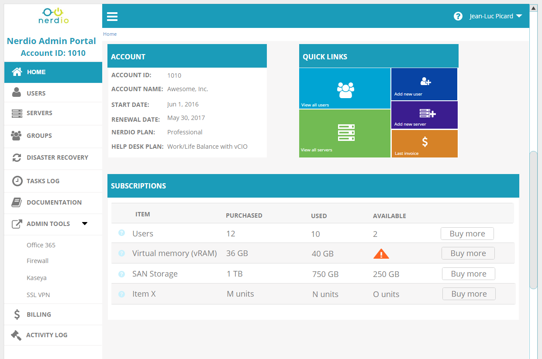
Task: Go to HOME menu item
Action: pos(53,72)
